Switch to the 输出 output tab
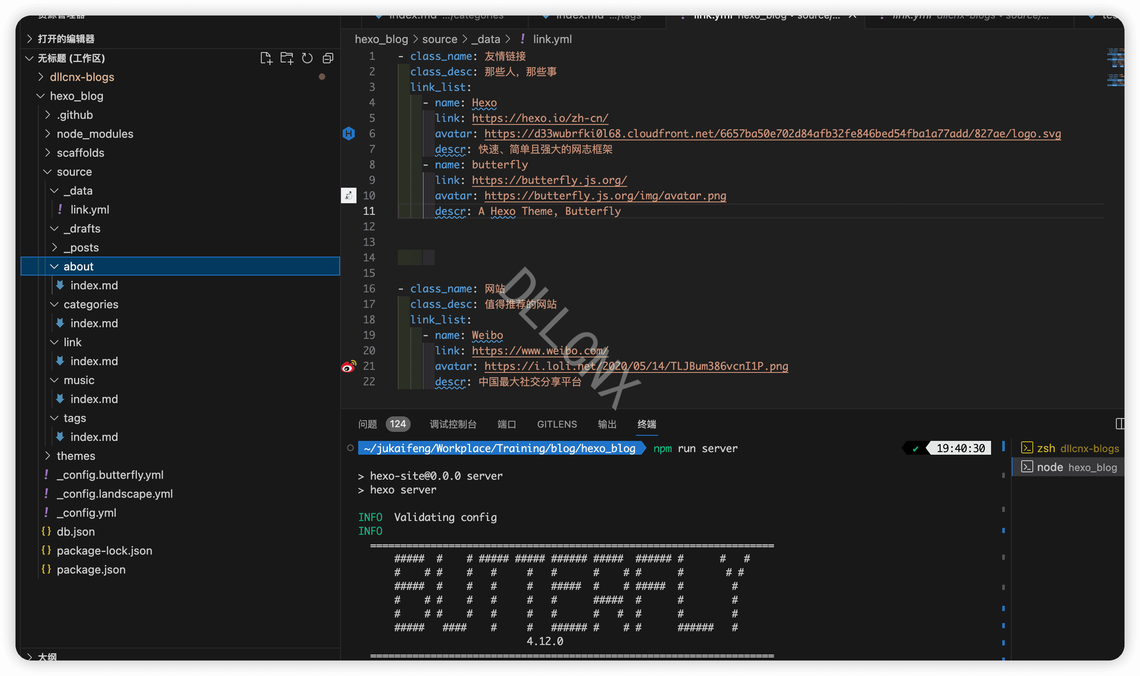 tap(607, 424)
